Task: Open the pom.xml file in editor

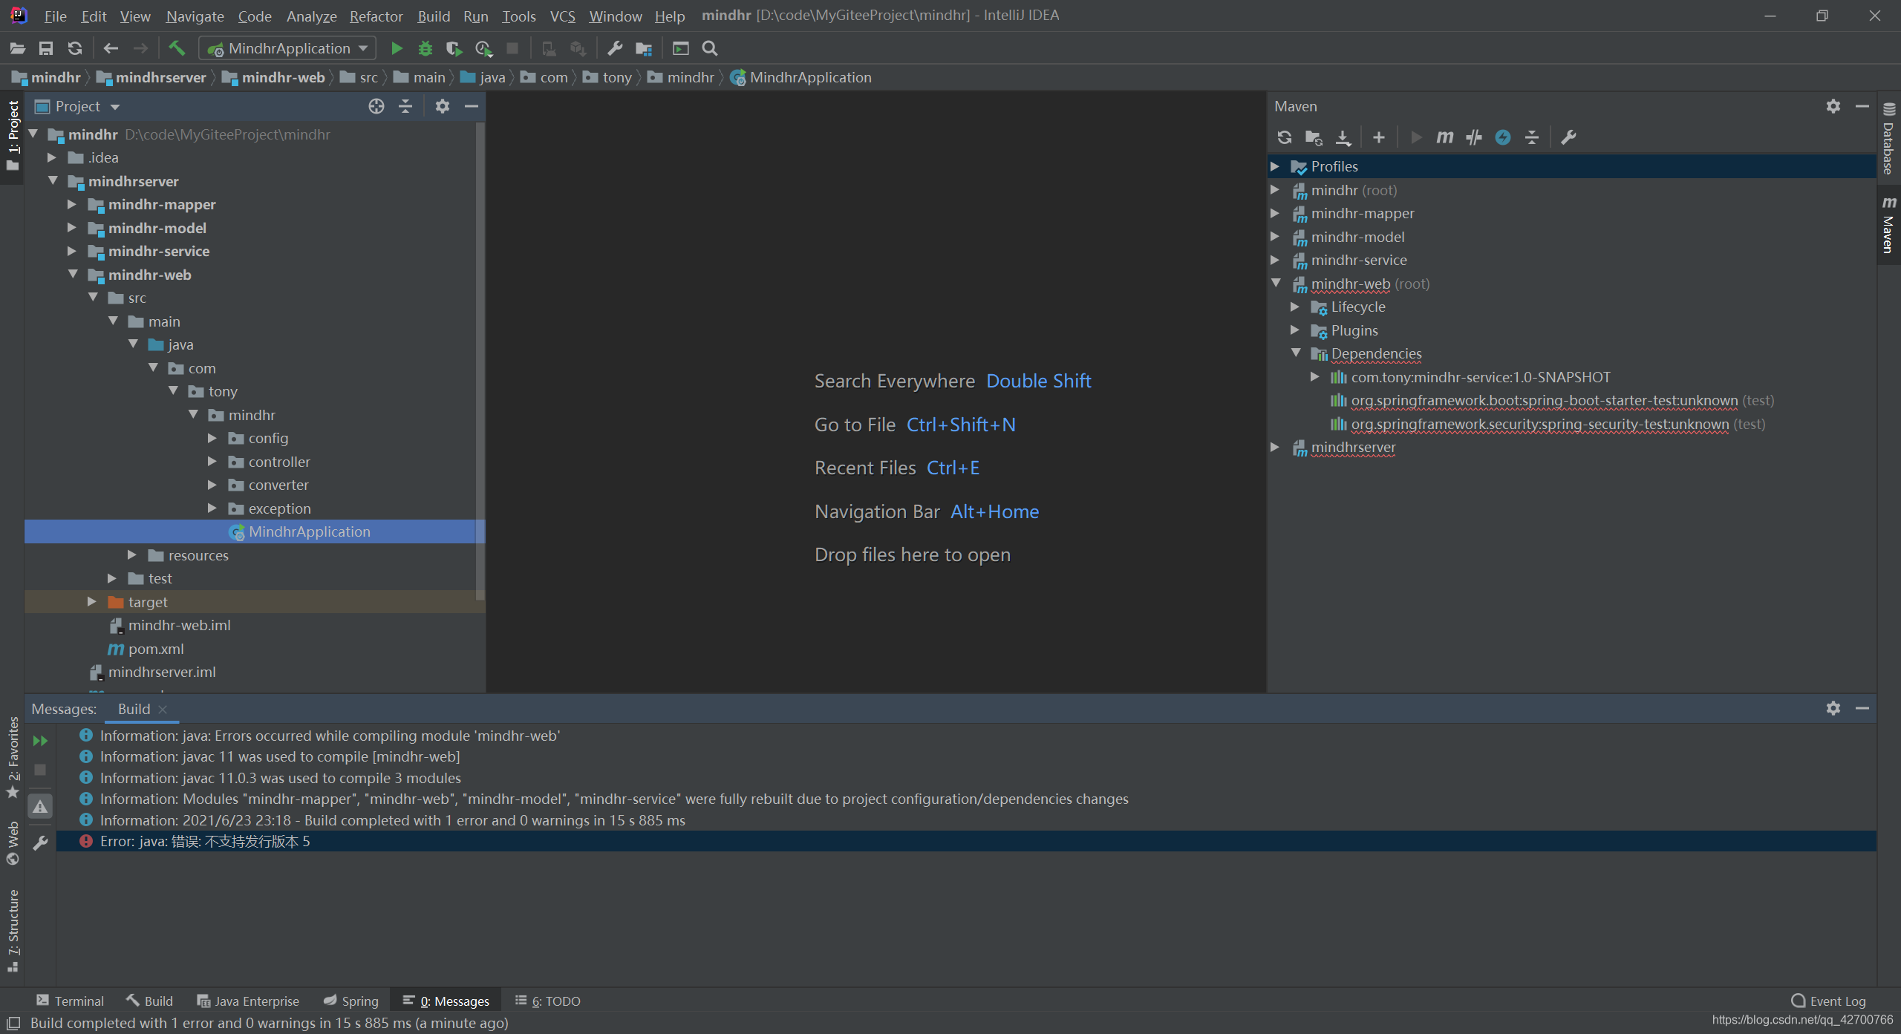Action: click(x=155, y=648)
